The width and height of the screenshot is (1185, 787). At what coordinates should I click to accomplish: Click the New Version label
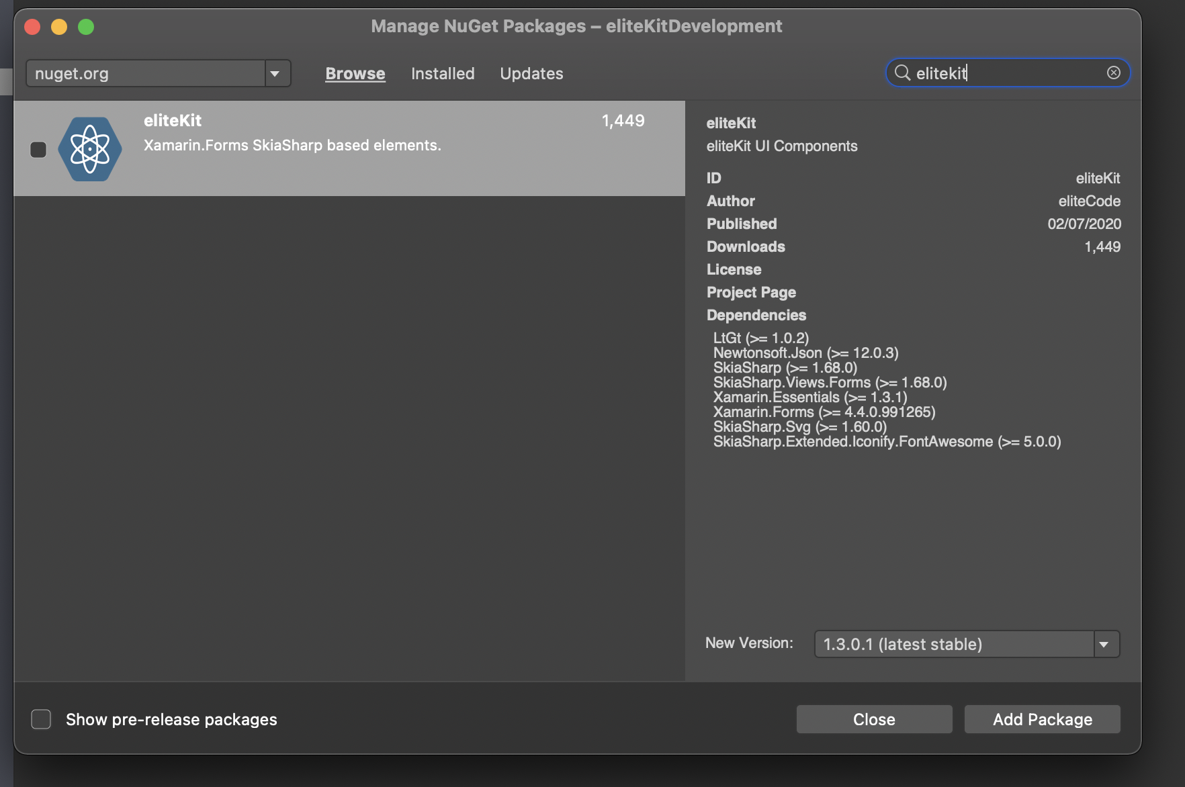click(749, 643)
